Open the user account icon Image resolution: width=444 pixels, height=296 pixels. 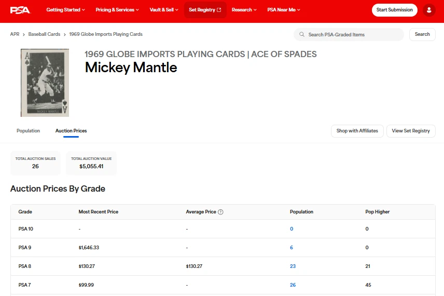click(x=429, y=10)
